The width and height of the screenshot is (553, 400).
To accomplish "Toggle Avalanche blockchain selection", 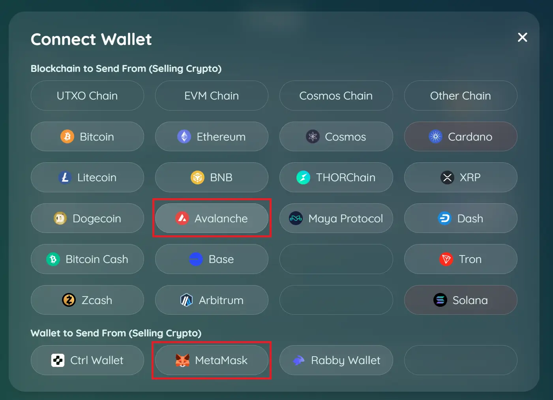I will (212, 218).
